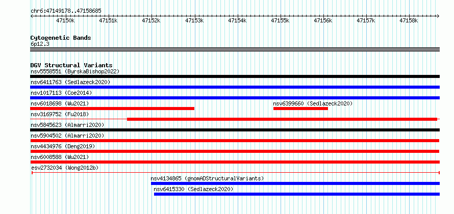Image resolution: width=454 pixels, height=214 pixels.
Task: Click the nsv5845623 (Almarri2020) label
Action: pyautogui.click(x=67, y=125)
